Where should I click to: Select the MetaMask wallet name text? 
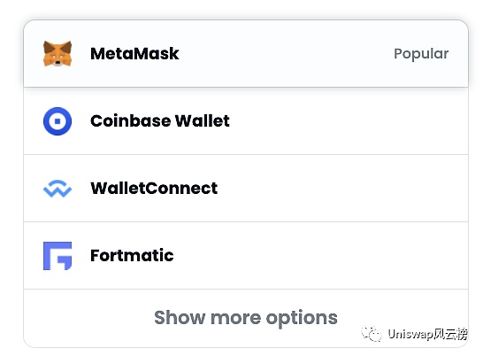click(134, 54)
